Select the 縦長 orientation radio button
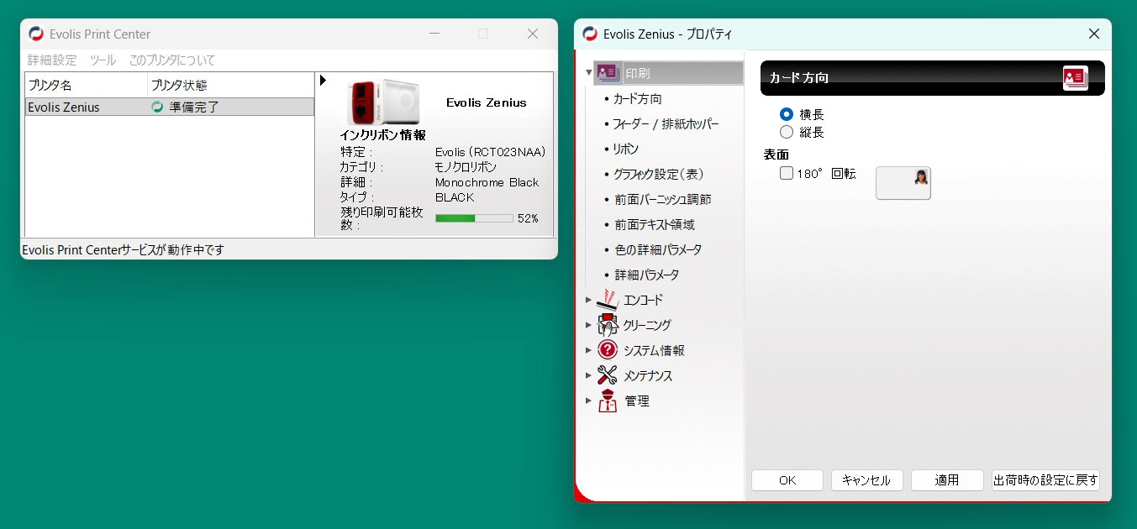1137x529 pixels. (x=786, y=131)
